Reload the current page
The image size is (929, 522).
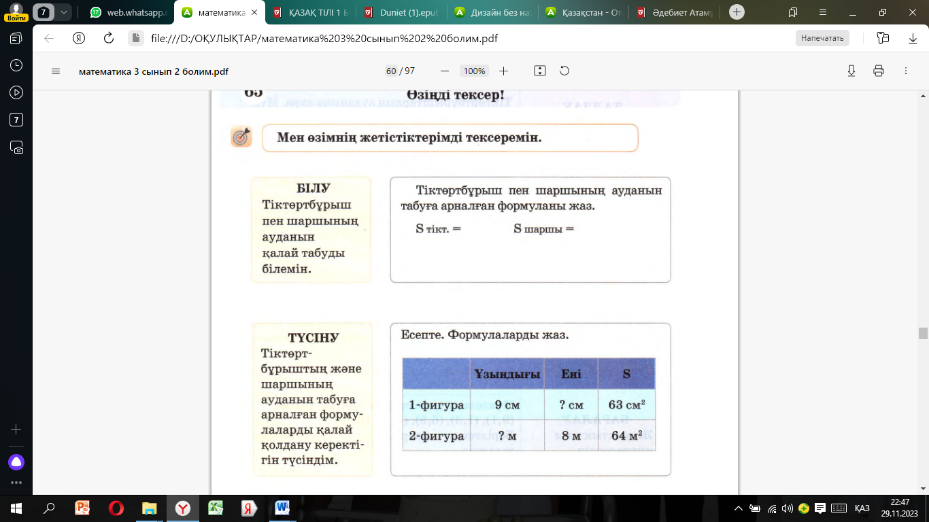[x=108, y=38]
